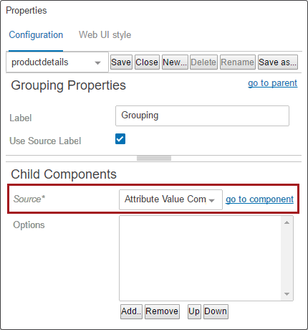Follow the go to parent link
This screenshot has height=330, width=308.
tap(272, 83)
